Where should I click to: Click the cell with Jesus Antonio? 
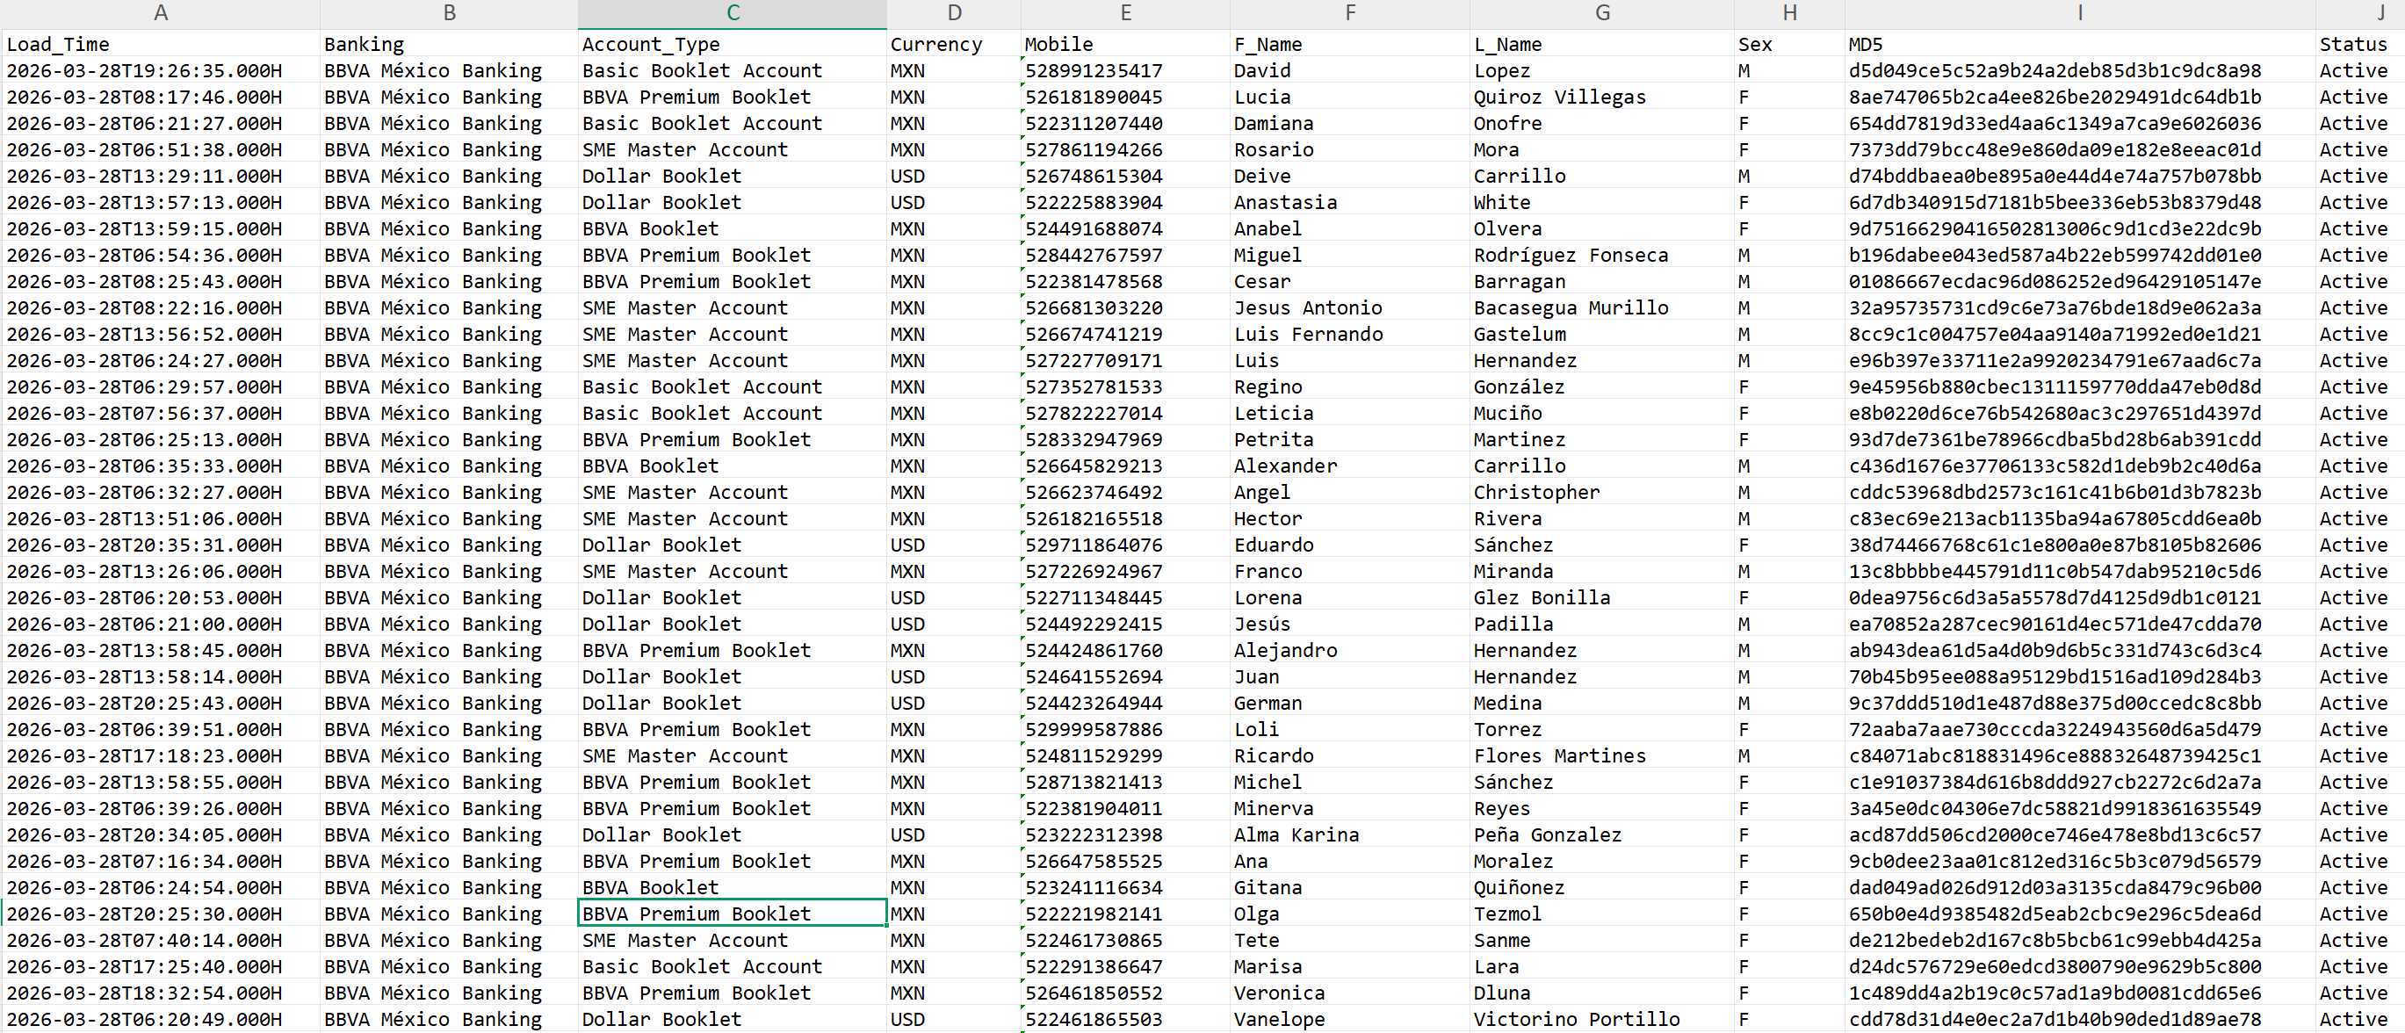click(x=1349, y=308)
